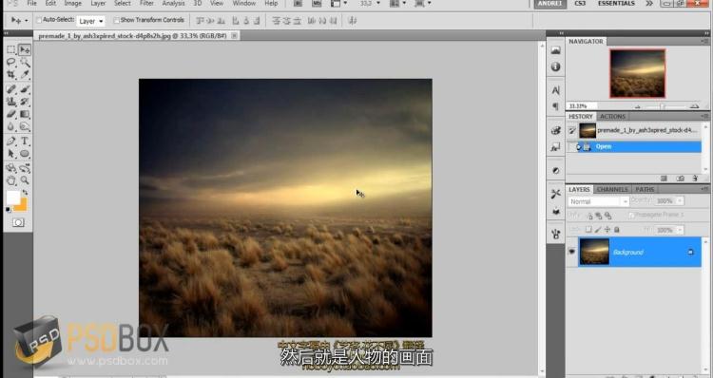713x378 pixels.
Task: Open the Normal blend mode dropdown
Action: click(x=598, y=201)
